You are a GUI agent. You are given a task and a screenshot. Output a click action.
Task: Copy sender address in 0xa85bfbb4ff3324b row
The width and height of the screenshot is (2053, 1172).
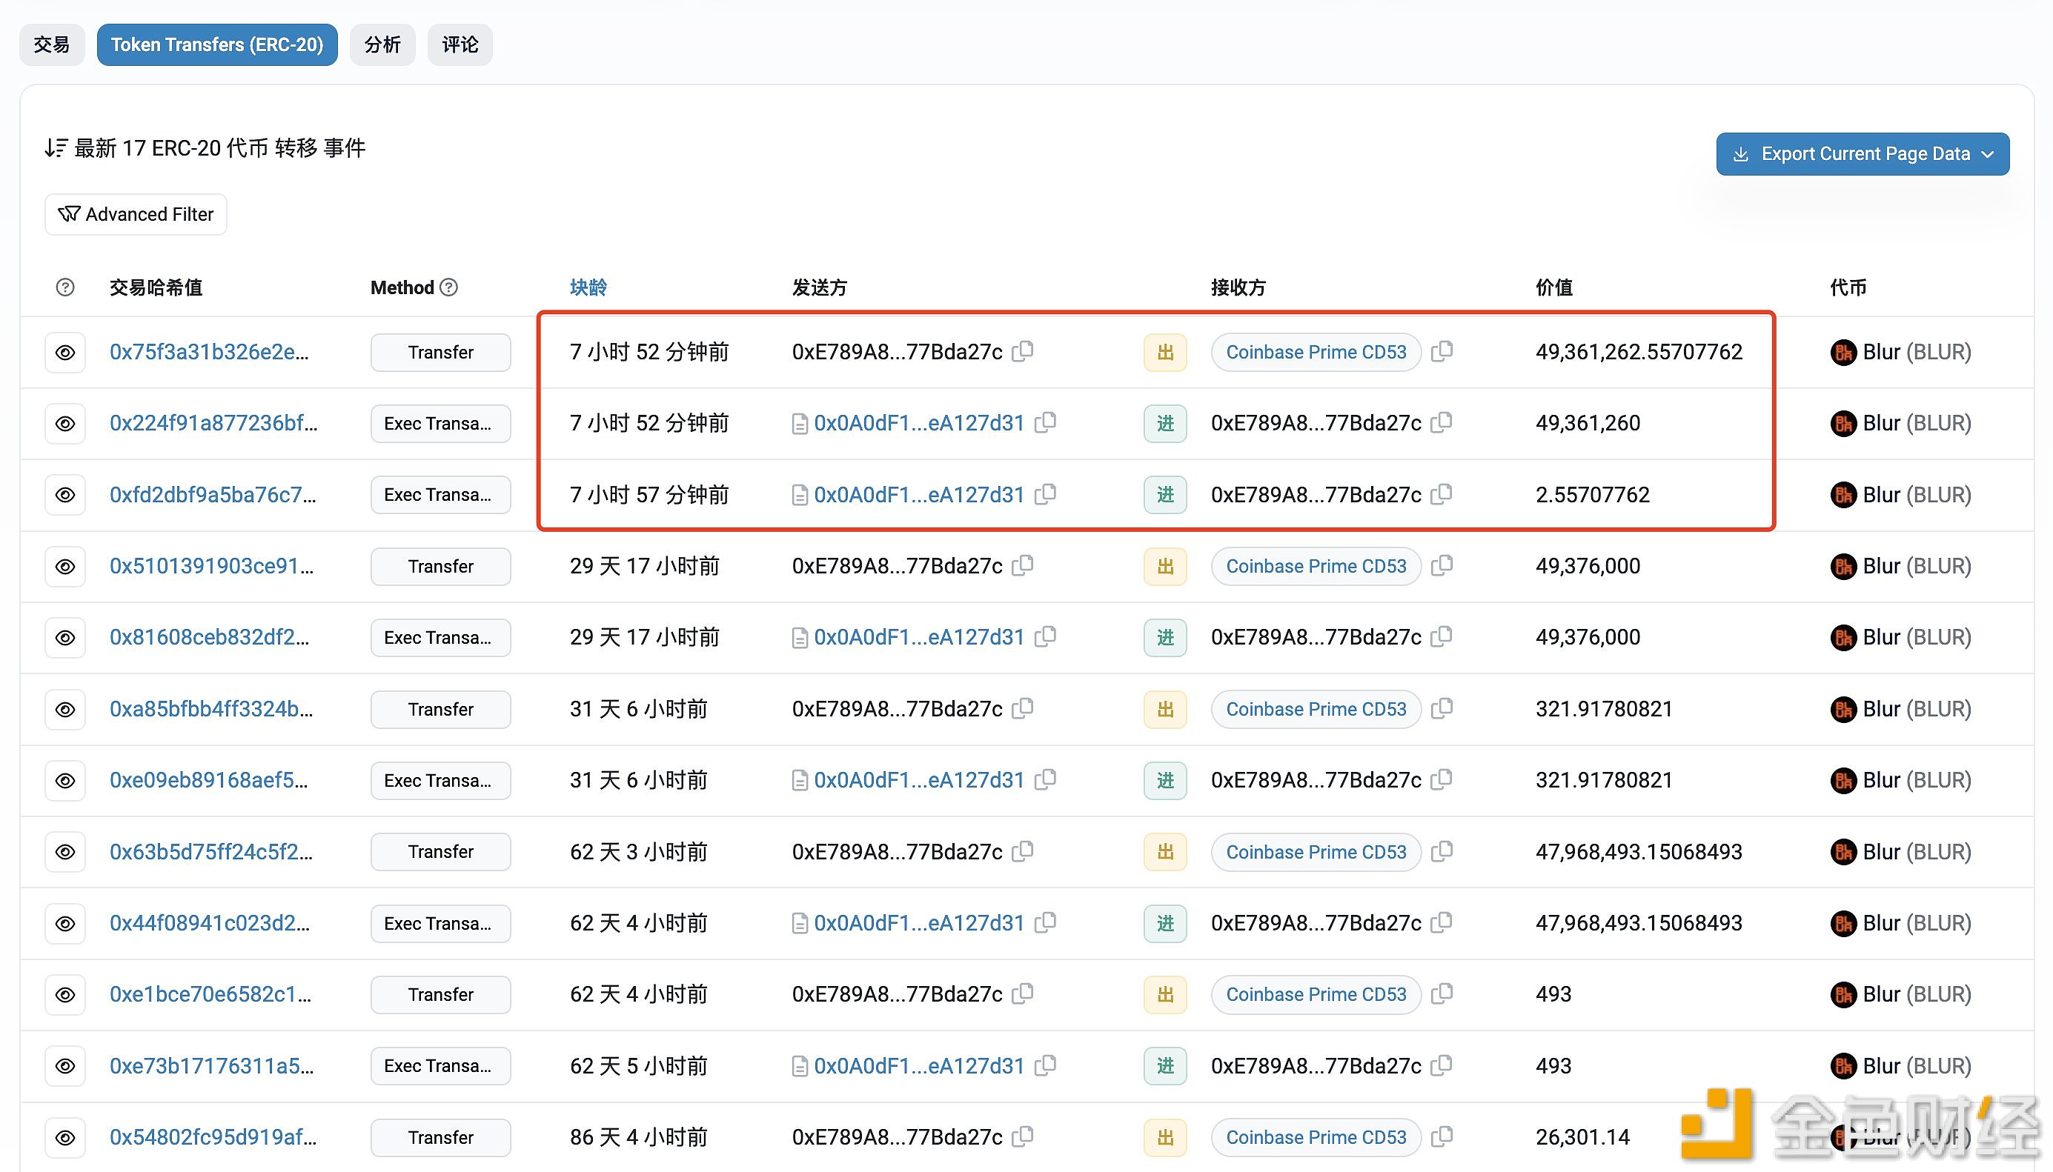coord(1023,708)
